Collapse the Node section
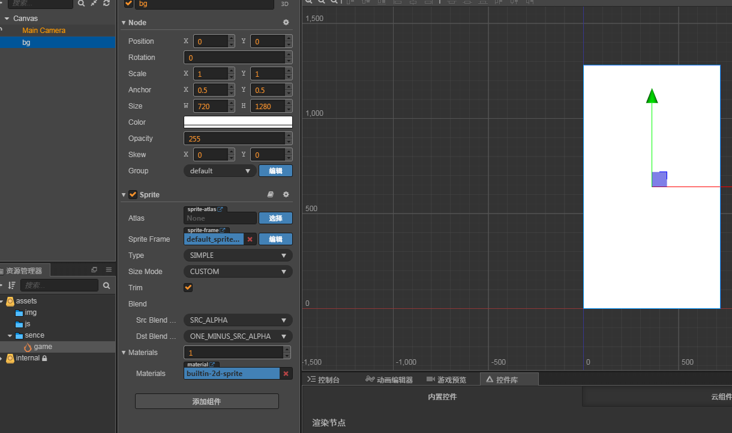This screenshot has width=732, height=433. click(124, 22)
